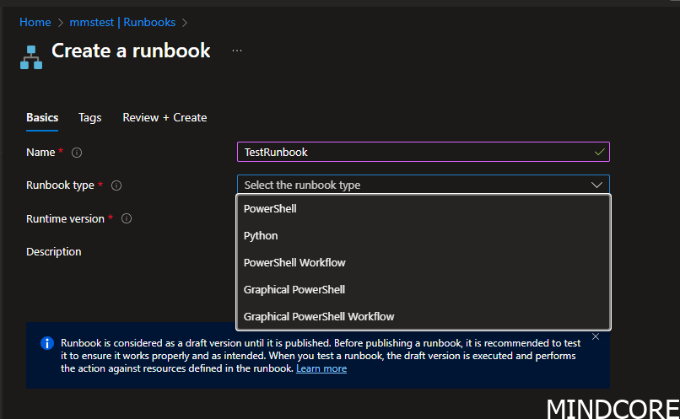Screen dimensions: 680x419
Task: Switch to the Tags tab
Action: pos(89,117)
